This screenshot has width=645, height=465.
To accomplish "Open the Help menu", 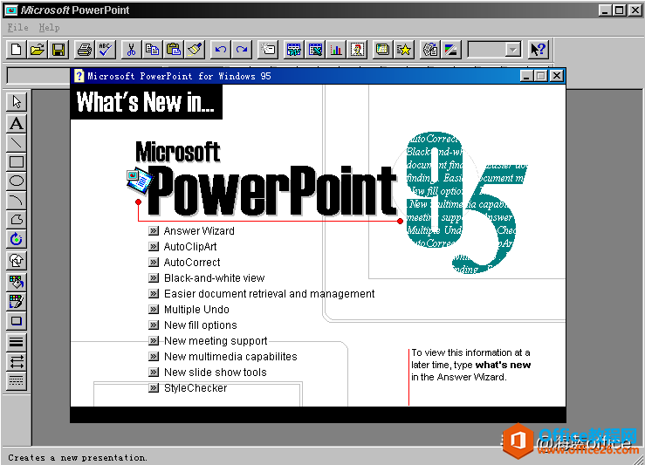I will pyautogui.click(x=49, y=28).
